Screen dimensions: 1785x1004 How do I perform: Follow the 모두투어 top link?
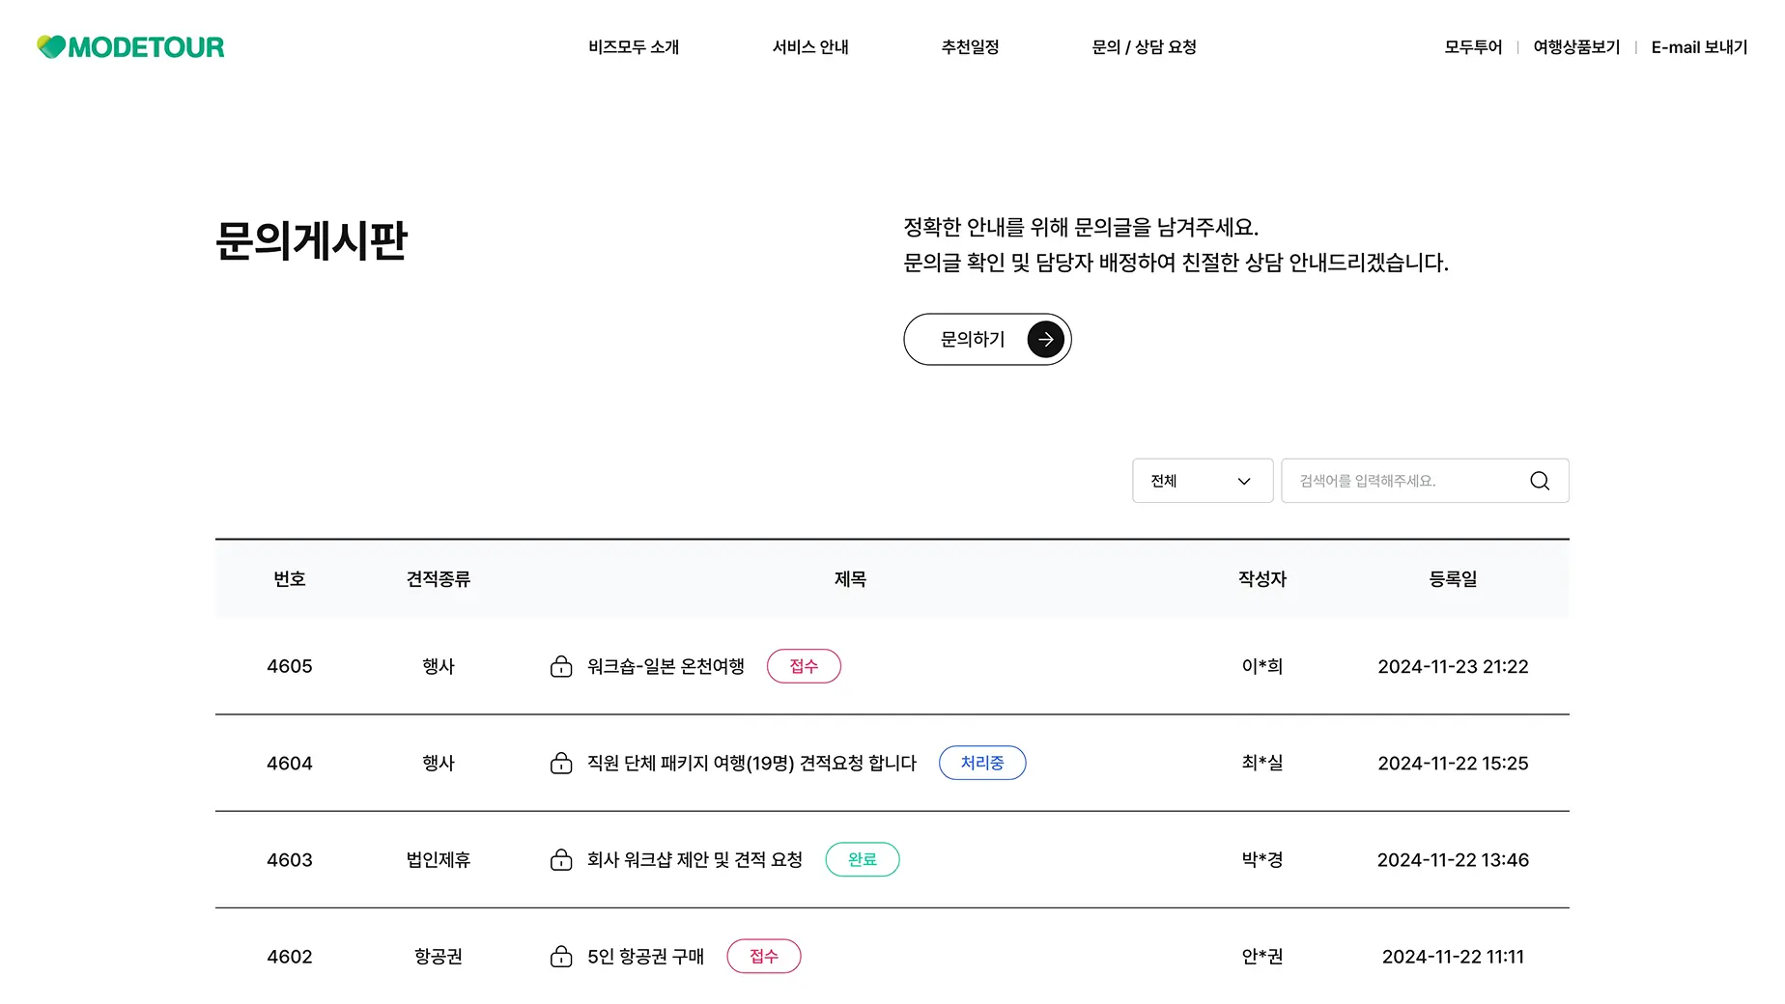[x=1473, y=47]
